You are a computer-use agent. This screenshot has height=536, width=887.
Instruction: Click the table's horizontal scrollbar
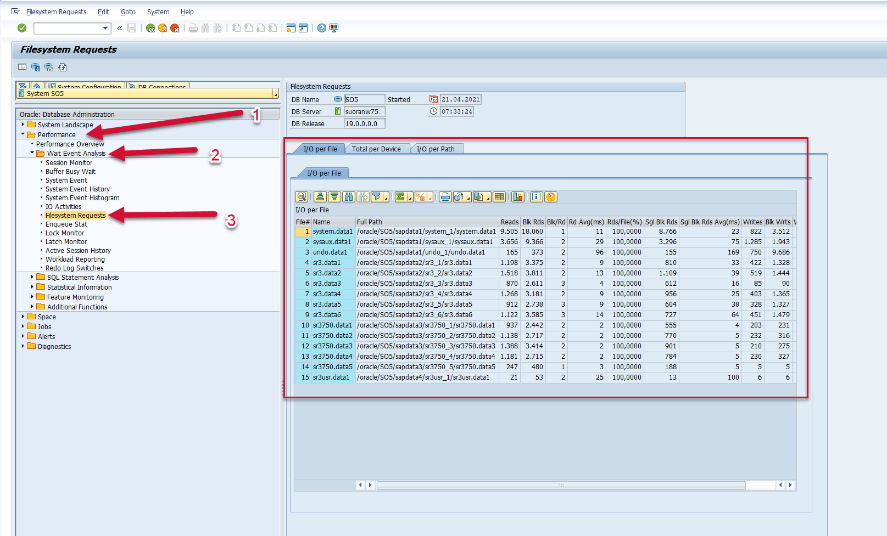560,485
